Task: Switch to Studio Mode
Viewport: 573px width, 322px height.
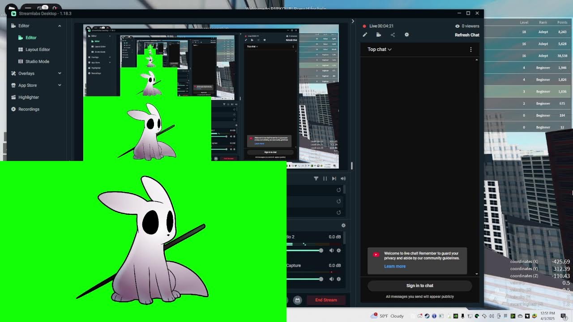Action: coord(37,61)
